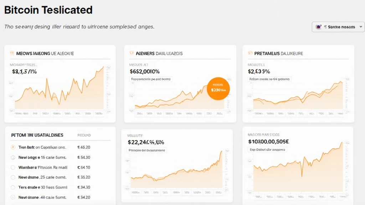This screenshot has width=365, height=205.
Task: Click the purple icon in top-right dropdown
Action: [x=319, y=27]
